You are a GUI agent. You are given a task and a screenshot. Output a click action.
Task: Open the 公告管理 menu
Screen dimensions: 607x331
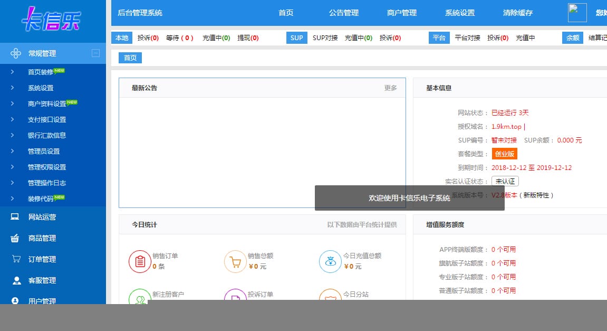click(x=343, y=13)
